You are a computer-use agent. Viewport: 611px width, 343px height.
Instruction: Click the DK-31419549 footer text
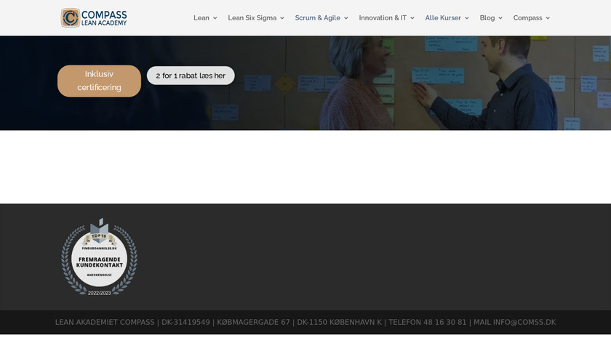[185, 323]
